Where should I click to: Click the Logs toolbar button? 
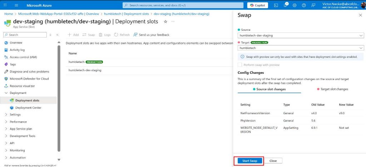105,35
